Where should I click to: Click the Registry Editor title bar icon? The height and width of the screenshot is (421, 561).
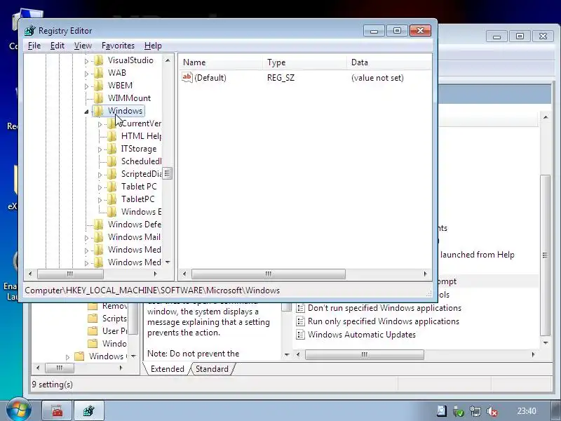[x=30, y=31]
